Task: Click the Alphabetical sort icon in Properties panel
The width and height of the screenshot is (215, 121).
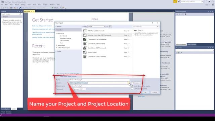Action: [x=179, y=53]
